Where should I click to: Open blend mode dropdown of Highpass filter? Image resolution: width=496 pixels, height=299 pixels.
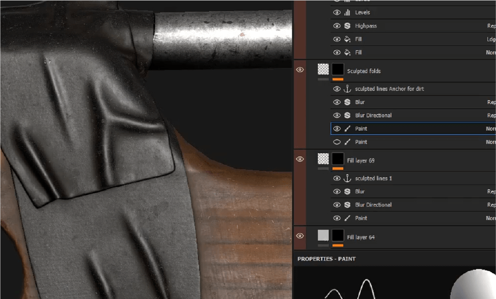491,26
